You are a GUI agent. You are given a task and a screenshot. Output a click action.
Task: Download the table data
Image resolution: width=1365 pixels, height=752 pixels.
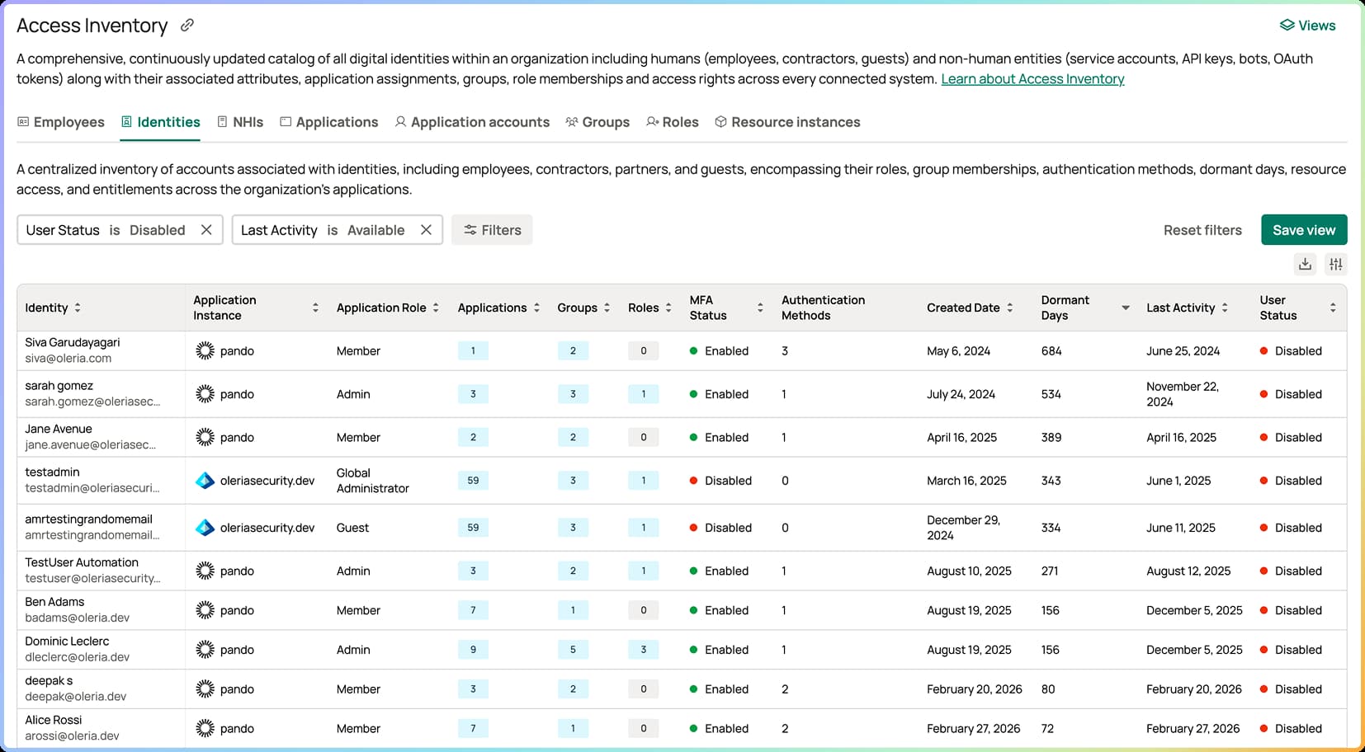pyautogui.click(x=1305, y=265)
